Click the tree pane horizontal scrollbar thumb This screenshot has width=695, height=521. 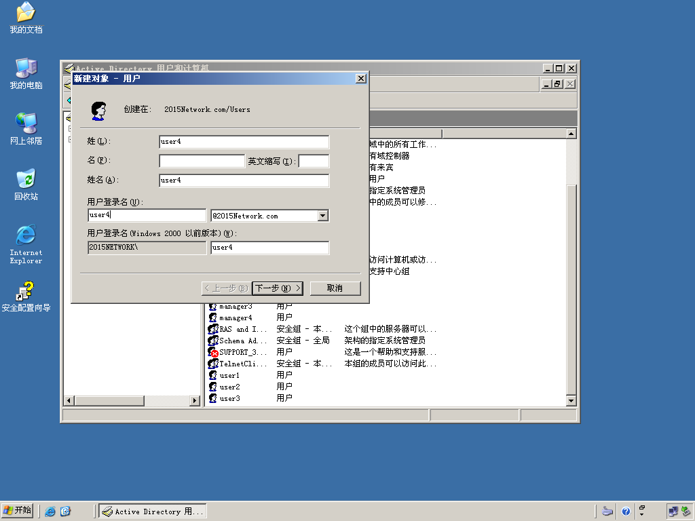[x=109, y=400]
